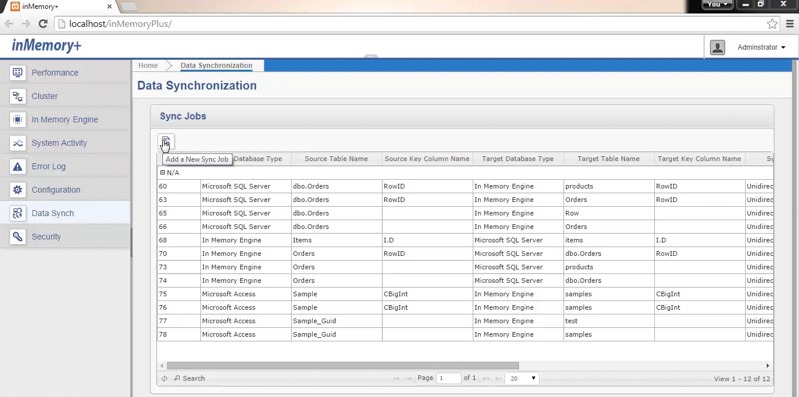Open the Chrome hamburger menu
The width and height of the screenshot is (799, 397).
pyautogui.click(x=790, y=24)
